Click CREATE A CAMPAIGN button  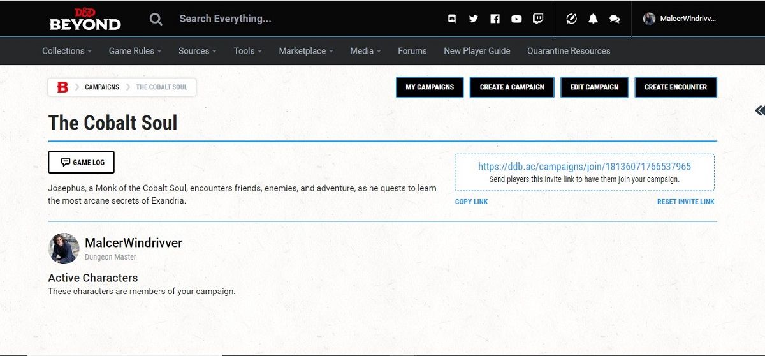coord(512,87)
